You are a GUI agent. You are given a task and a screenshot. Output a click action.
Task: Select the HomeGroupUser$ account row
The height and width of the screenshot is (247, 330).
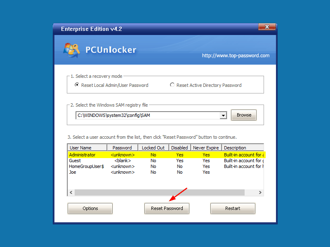(166, 166)
